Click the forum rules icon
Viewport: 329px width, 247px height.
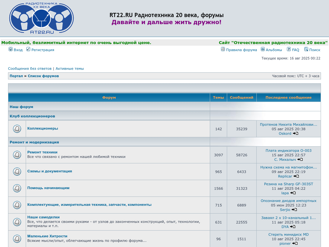point(223,49)
